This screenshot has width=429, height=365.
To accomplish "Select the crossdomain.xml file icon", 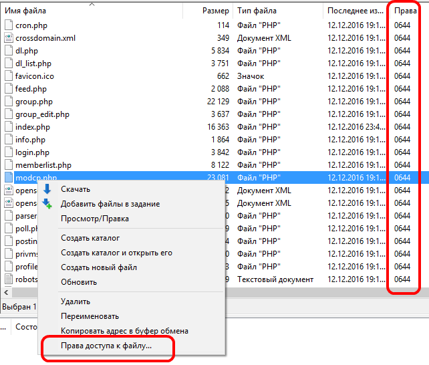I will pos(9,38).
